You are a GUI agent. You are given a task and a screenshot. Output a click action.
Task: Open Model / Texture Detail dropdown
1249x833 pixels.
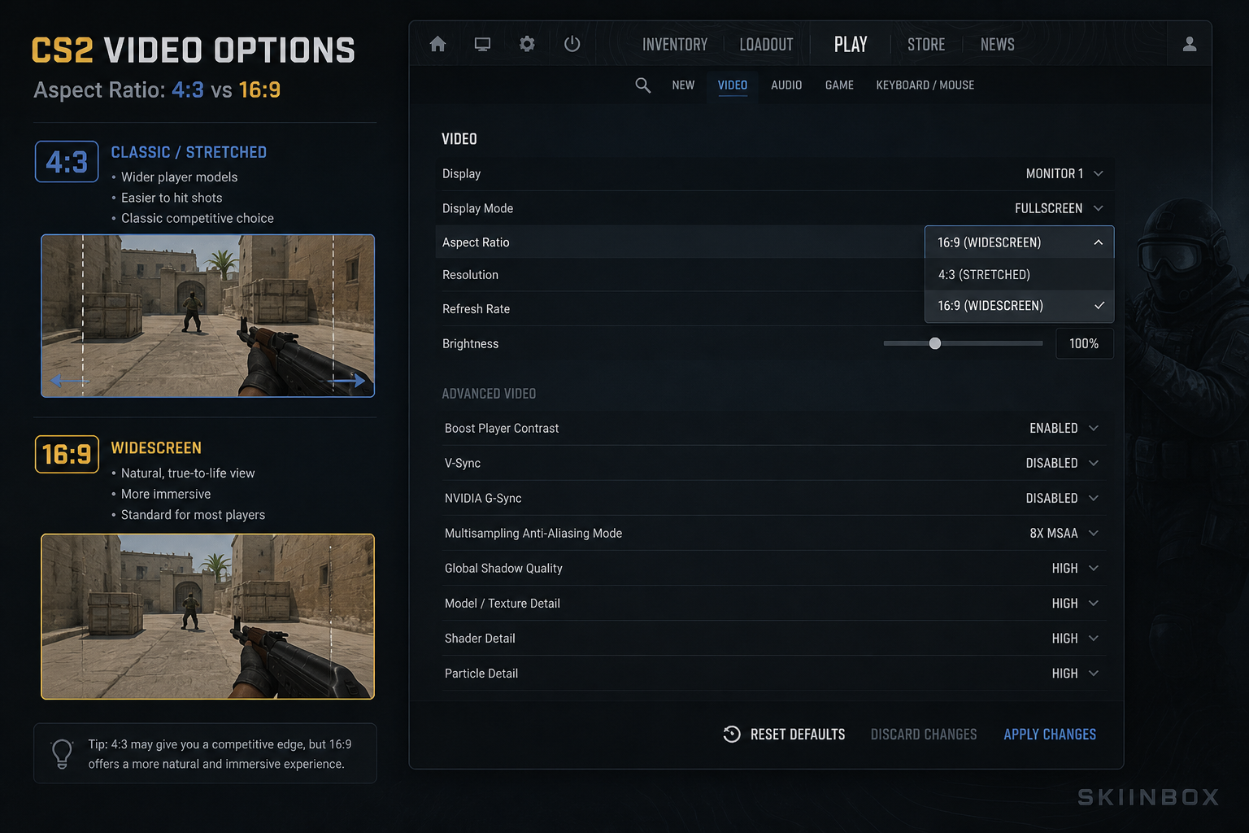tap(1075, 604)
